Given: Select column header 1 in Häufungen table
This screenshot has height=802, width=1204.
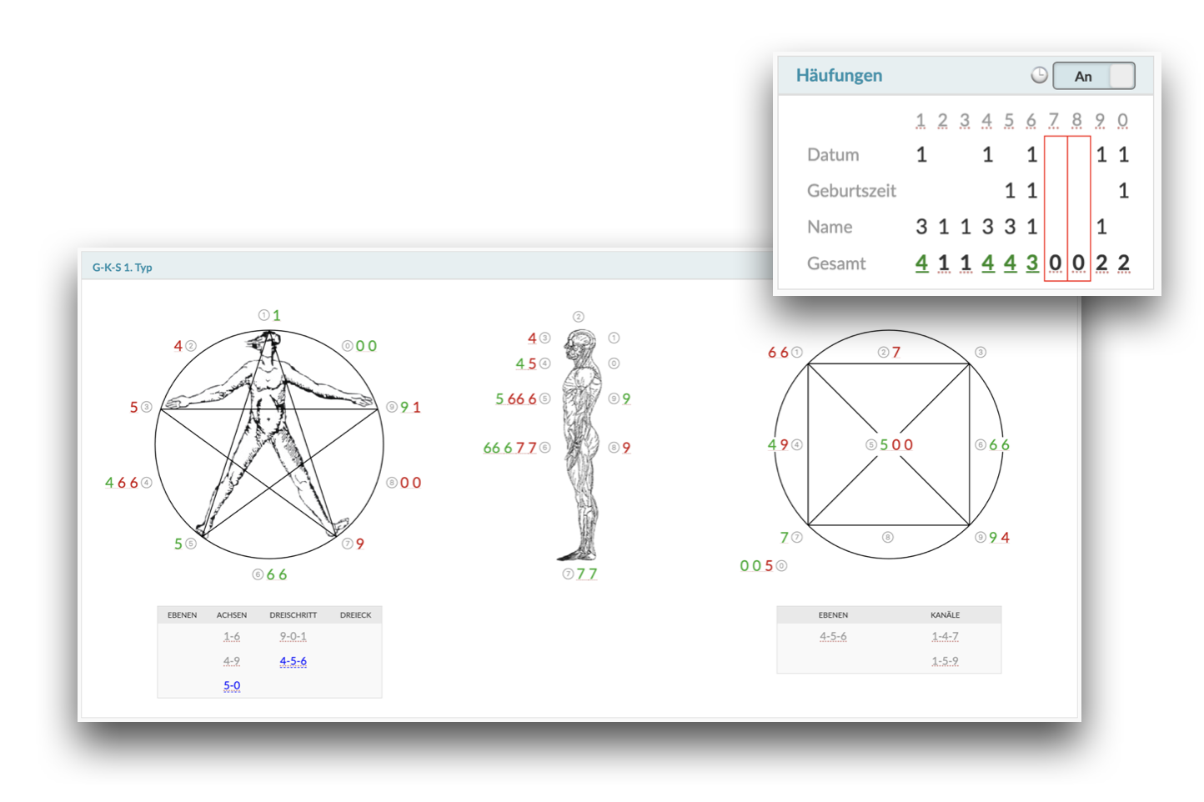Looking at the screenshot, I should tap(921, 121).
